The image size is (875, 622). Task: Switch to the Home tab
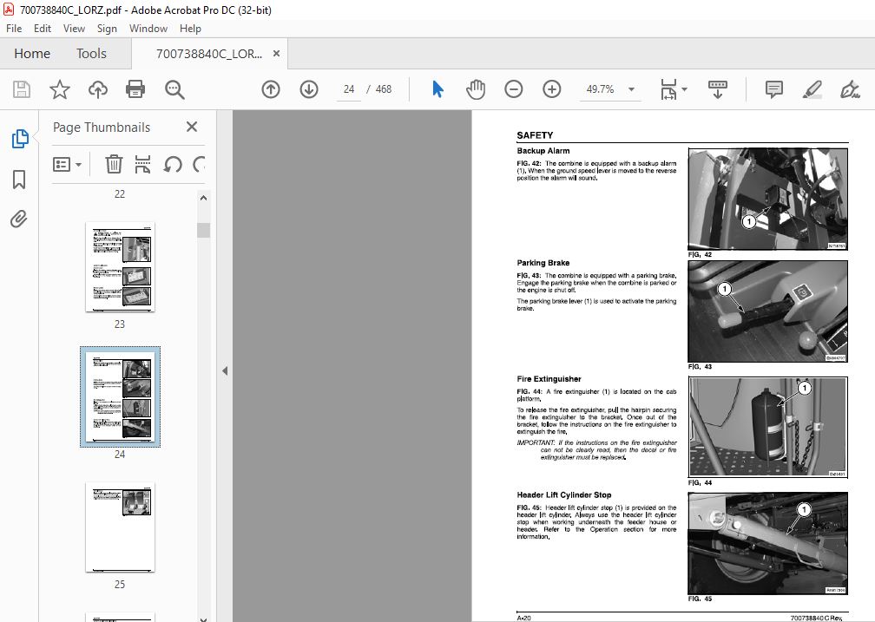(32, 54)
